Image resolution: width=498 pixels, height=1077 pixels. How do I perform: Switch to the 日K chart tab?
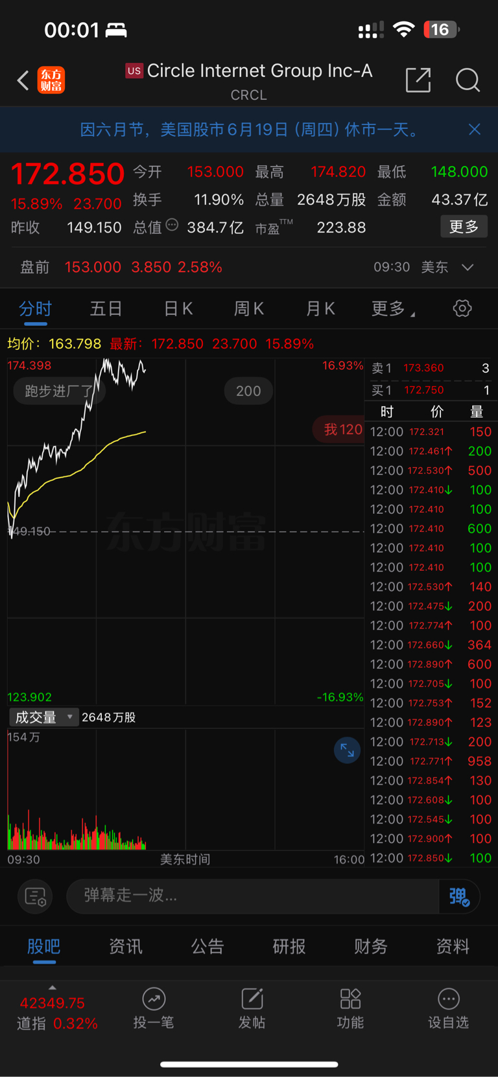click(x=178, y=308)
